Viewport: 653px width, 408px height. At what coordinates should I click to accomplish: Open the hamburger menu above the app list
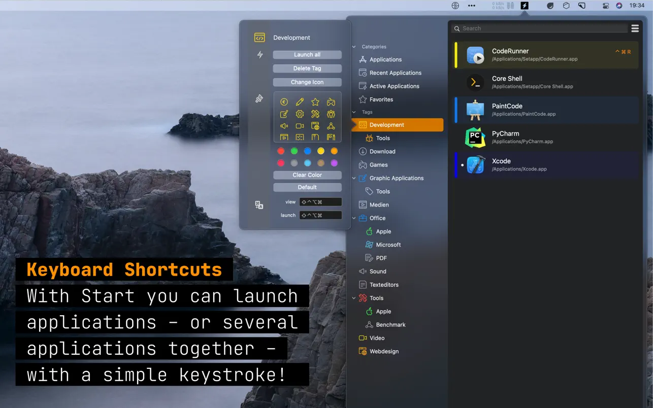635,28
